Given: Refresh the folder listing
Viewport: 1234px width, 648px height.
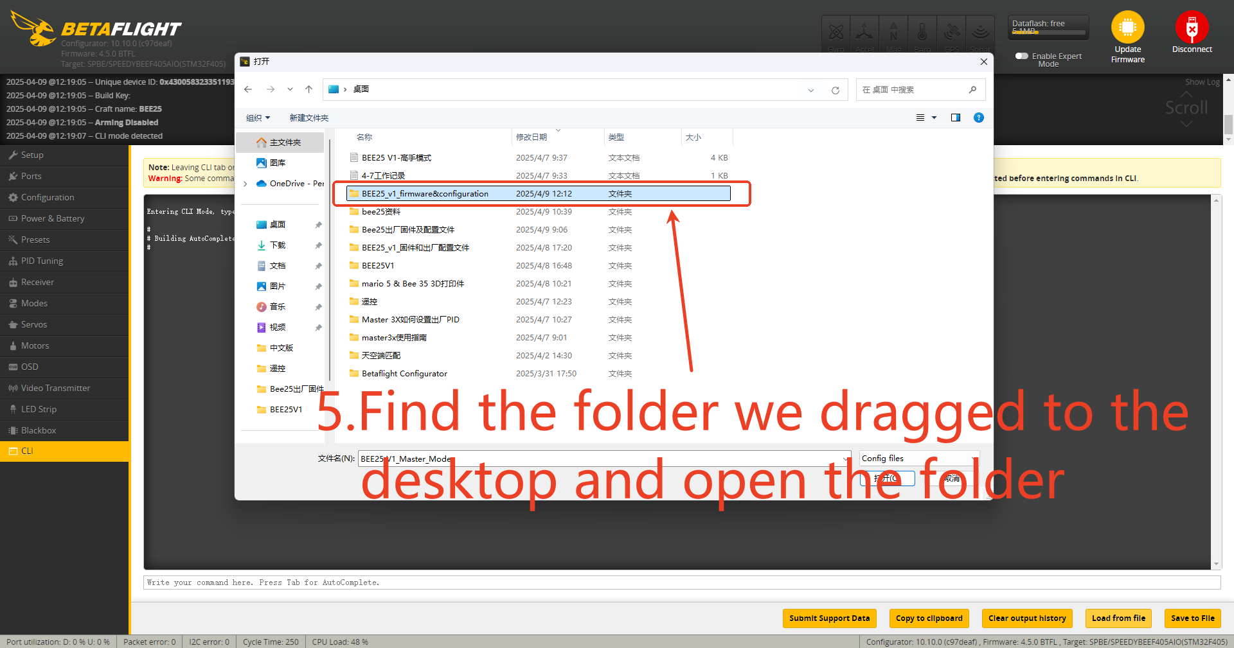Looking at the screenshot, I should pos(836,90).
